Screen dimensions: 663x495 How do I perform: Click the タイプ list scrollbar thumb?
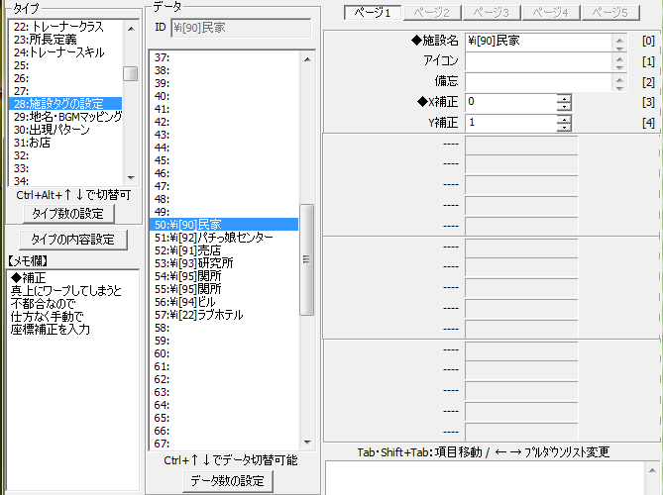point(131,73)
